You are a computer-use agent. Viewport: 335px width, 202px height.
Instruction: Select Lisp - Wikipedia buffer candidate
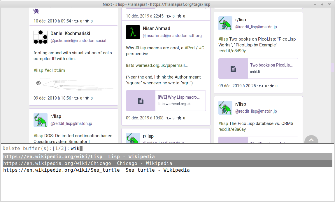pos(167,157)
